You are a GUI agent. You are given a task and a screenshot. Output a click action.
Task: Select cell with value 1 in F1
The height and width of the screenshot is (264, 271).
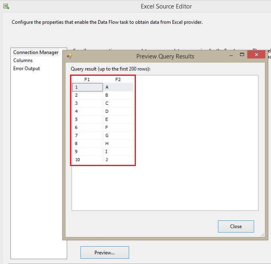coord(87,87)
